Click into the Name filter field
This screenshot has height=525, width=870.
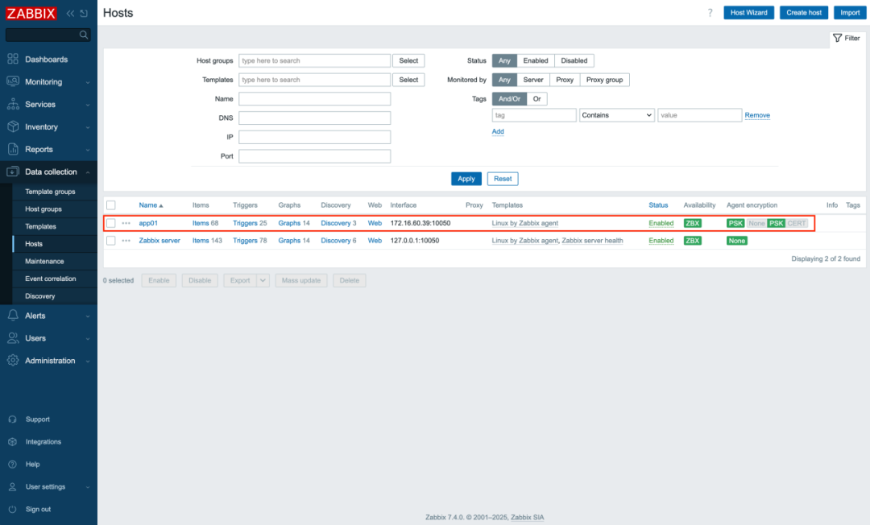pyautogui.click(x=315, y=99)
